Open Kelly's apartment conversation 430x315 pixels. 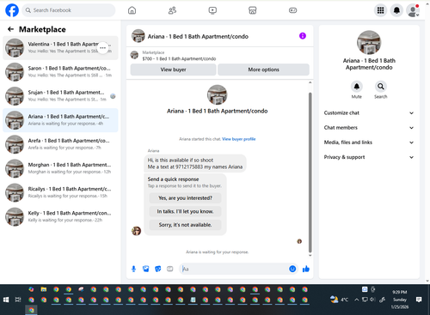coord(60,216)
